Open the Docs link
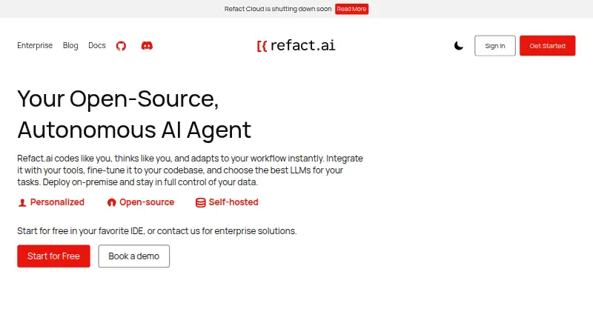This screenshot has width=593, height=326. [x=97, y=45]
